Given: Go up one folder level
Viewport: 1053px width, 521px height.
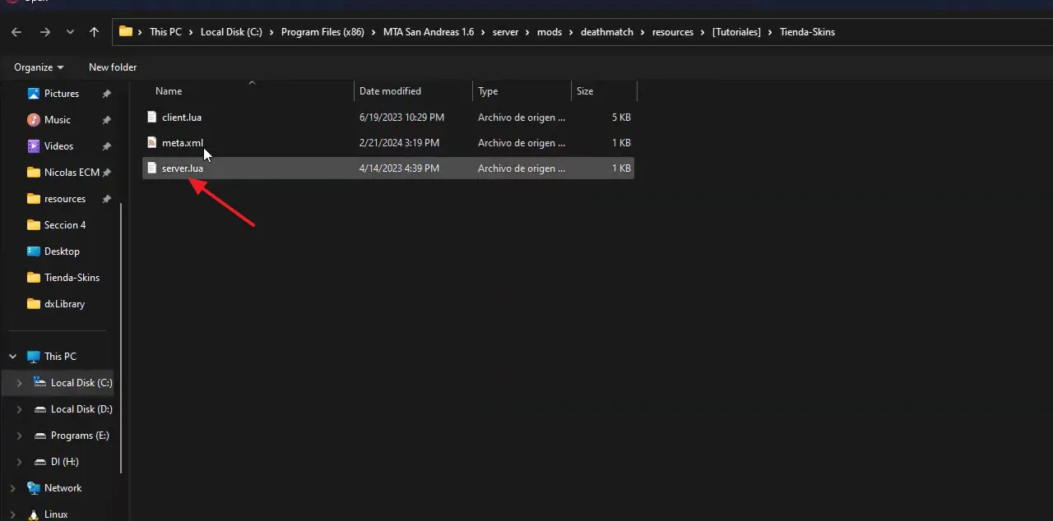Looking at the screenshot, I should pos(94,32).
